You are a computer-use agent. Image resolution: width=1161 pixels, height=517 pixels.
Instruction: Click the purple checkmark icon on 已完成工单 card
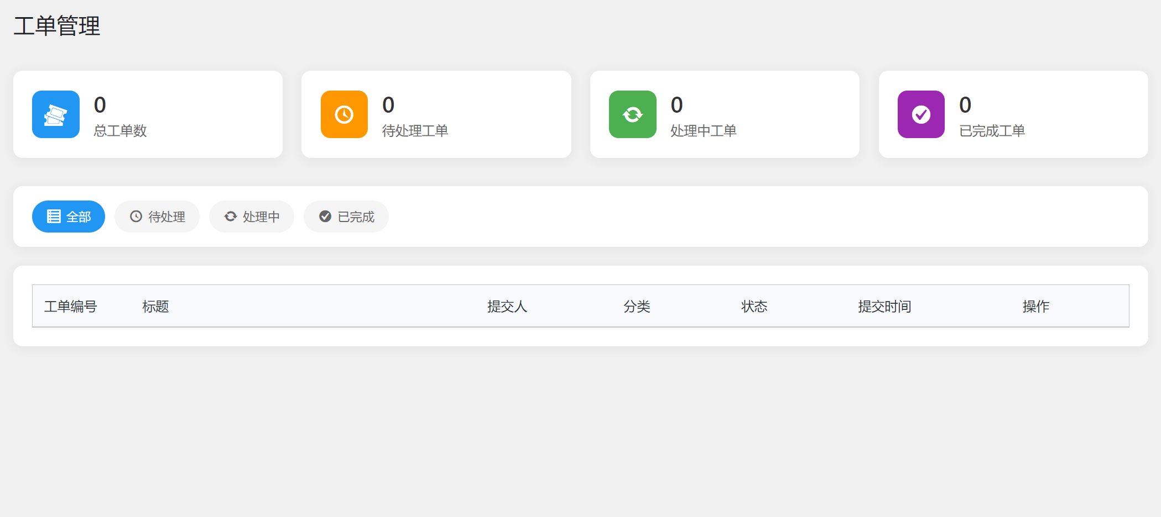point(920,114)
